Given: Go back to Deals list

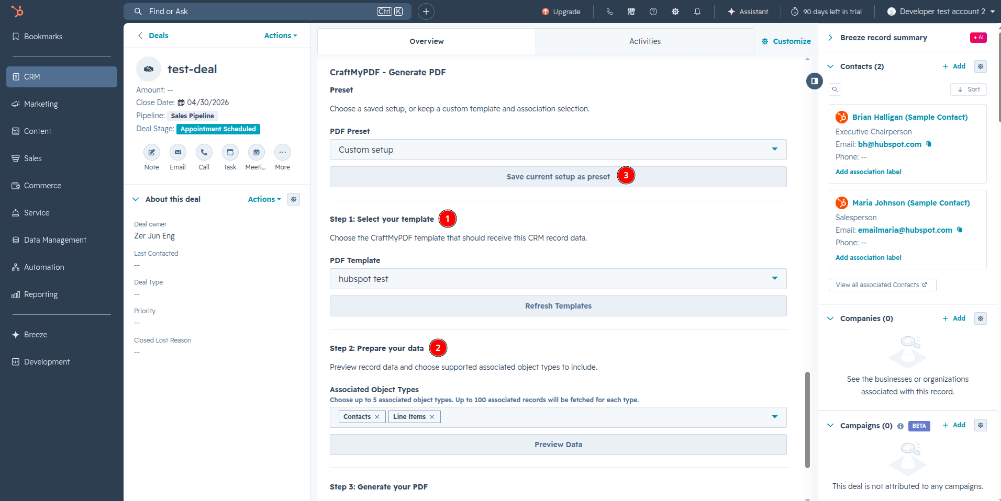Looking at the screenshot, I should (153, 36).
